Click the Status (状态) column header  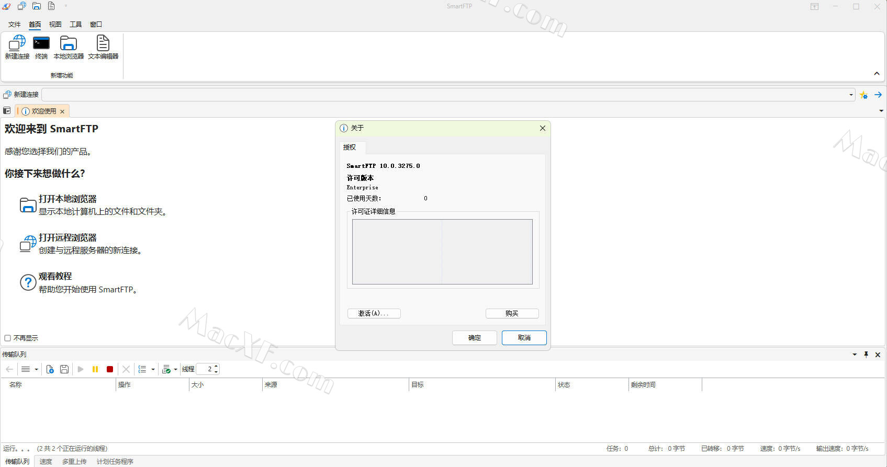coord(592,385)
